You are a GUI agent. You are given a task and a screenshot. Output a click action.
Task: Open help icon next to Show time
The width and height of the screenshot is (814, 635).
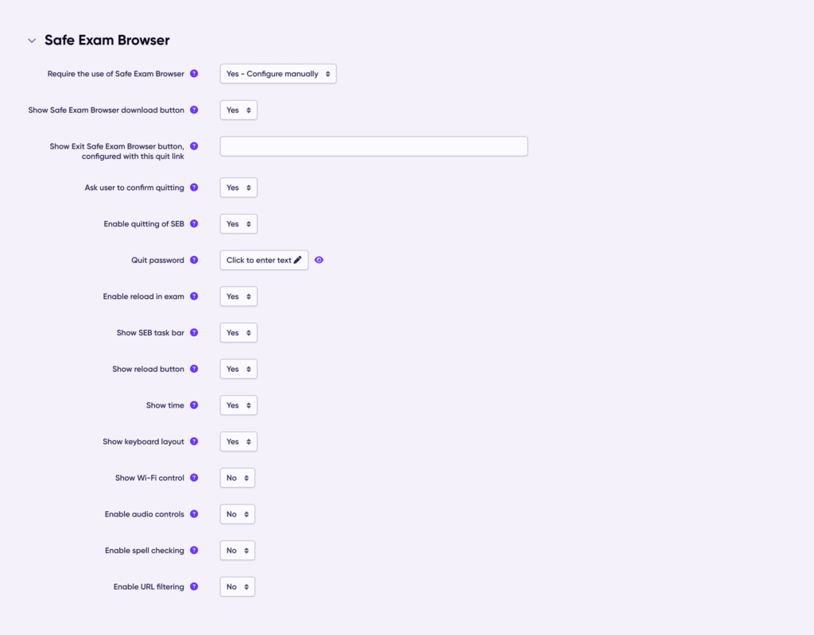tap(194, 405)
